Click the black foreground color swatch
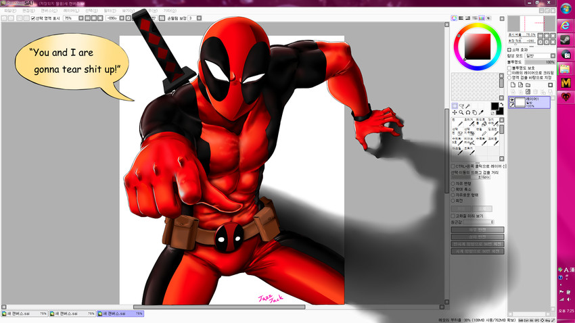The height and width of the screenshot is (323, 575). (x=495, y=106)
